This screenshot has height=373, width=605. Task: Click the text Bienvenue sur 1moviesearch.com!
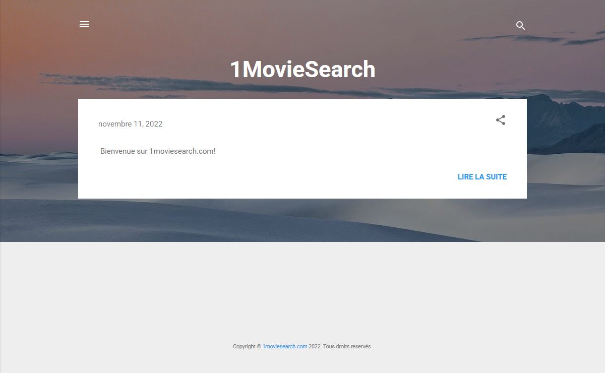coord(158,151)
